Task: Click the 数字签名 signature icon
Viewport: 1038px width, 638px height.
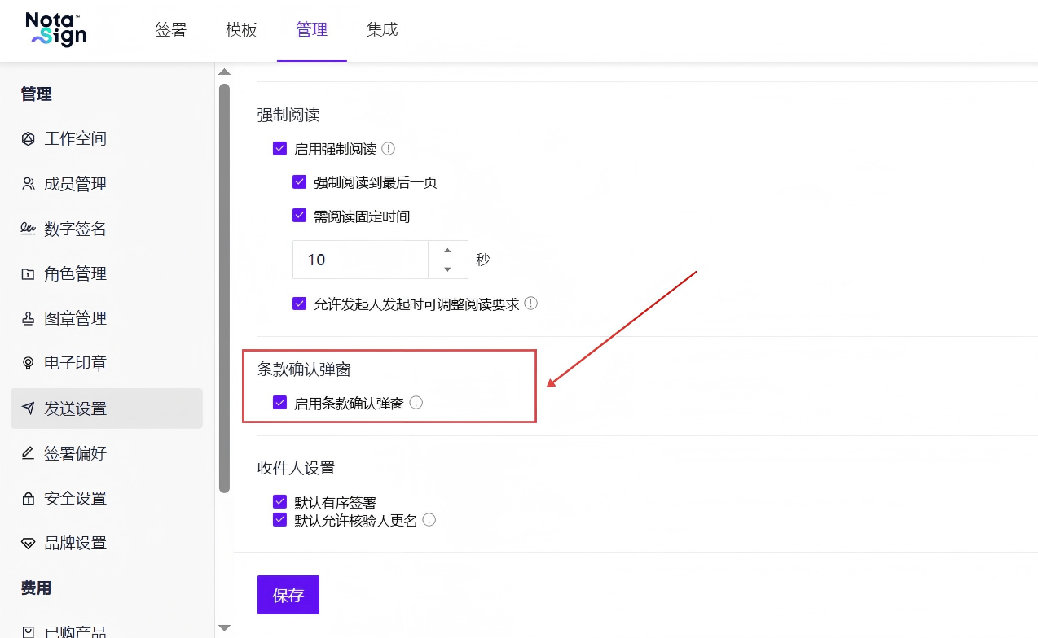Action: [x=29, y=229]
